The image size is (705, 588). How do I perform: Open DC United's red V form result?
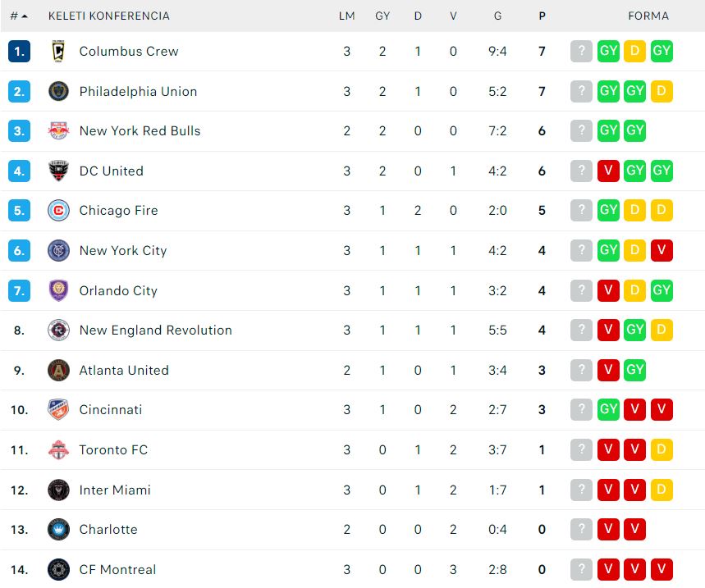pyautogui.click(x=608, y=171)
